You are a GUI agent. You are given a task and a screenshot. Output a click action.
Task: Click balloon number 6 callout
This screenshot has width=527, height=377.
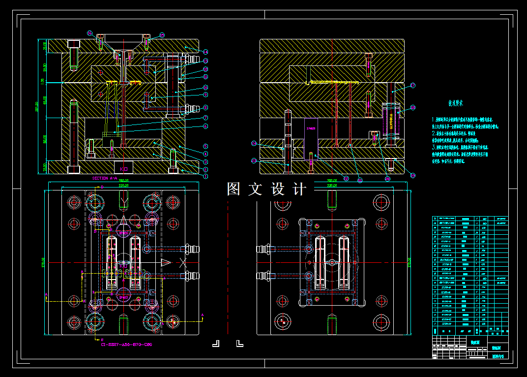click(x=205, y=126)
